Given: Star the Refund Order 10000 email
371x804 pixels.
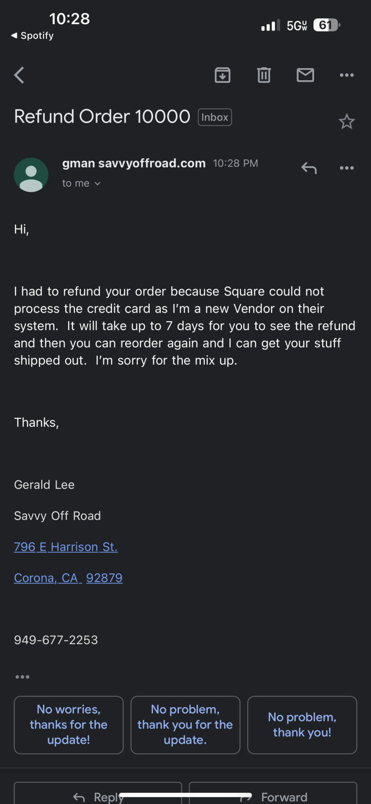Looking at the screenshot, I should [x=346, y=122].
